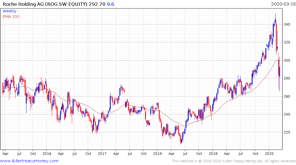This screenshot has height=165, width=296.
Task: Click the 220 price axis label
Action: click(x=287, y=132)
